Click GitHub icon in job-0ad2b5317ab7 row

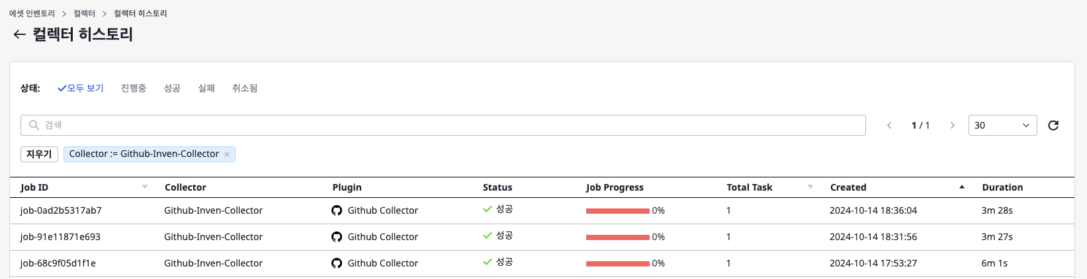click(x=337, y=210)
